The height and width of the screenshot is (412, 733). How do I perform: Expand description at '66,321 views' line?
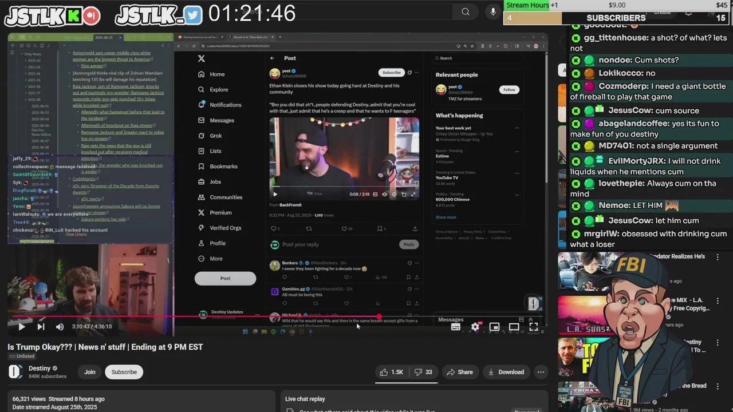point(58,399)
